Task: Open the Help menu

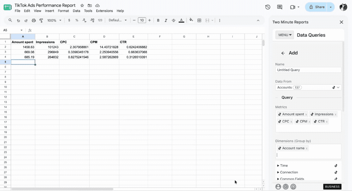Action: tap(120, 11)
